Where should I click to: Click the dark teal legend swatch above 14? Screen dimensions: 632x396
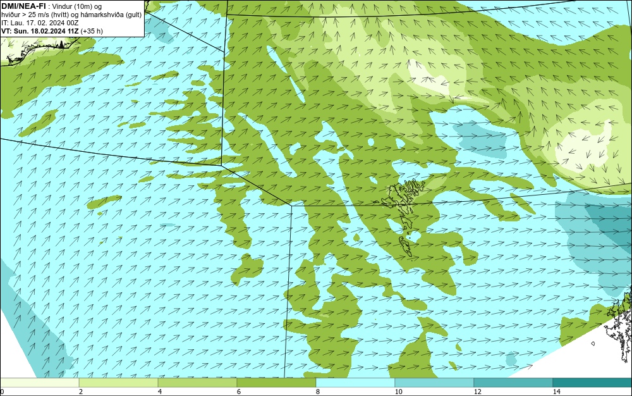click(593, 383)
